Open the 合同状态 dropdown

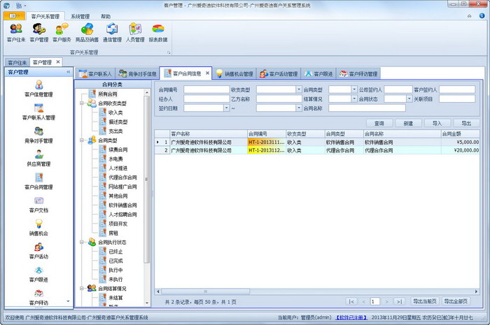pyautogui.click(x=409, y=99)
